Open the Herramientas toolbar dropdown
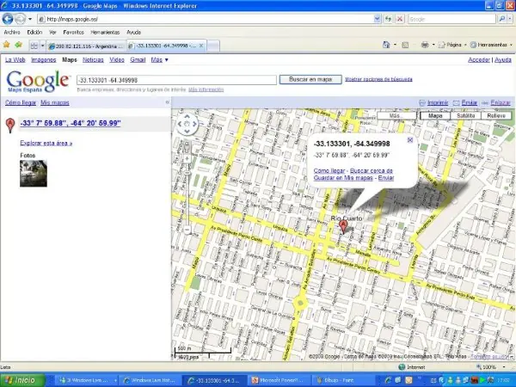 pos(494,44)
